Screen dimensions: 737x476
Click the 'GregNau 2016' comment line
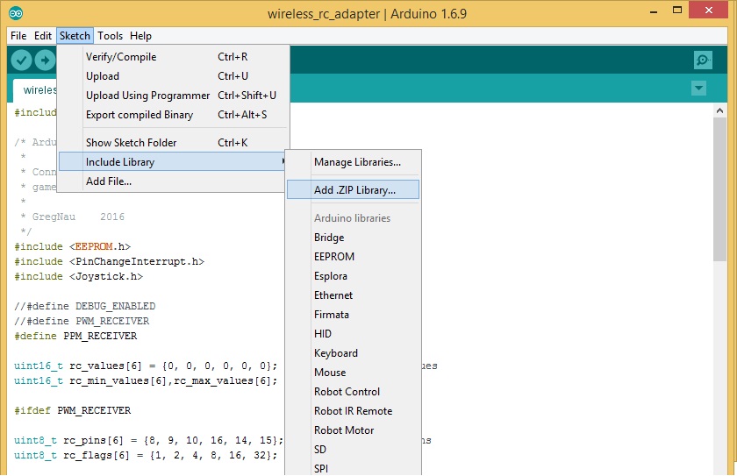[x=73, y=217]
